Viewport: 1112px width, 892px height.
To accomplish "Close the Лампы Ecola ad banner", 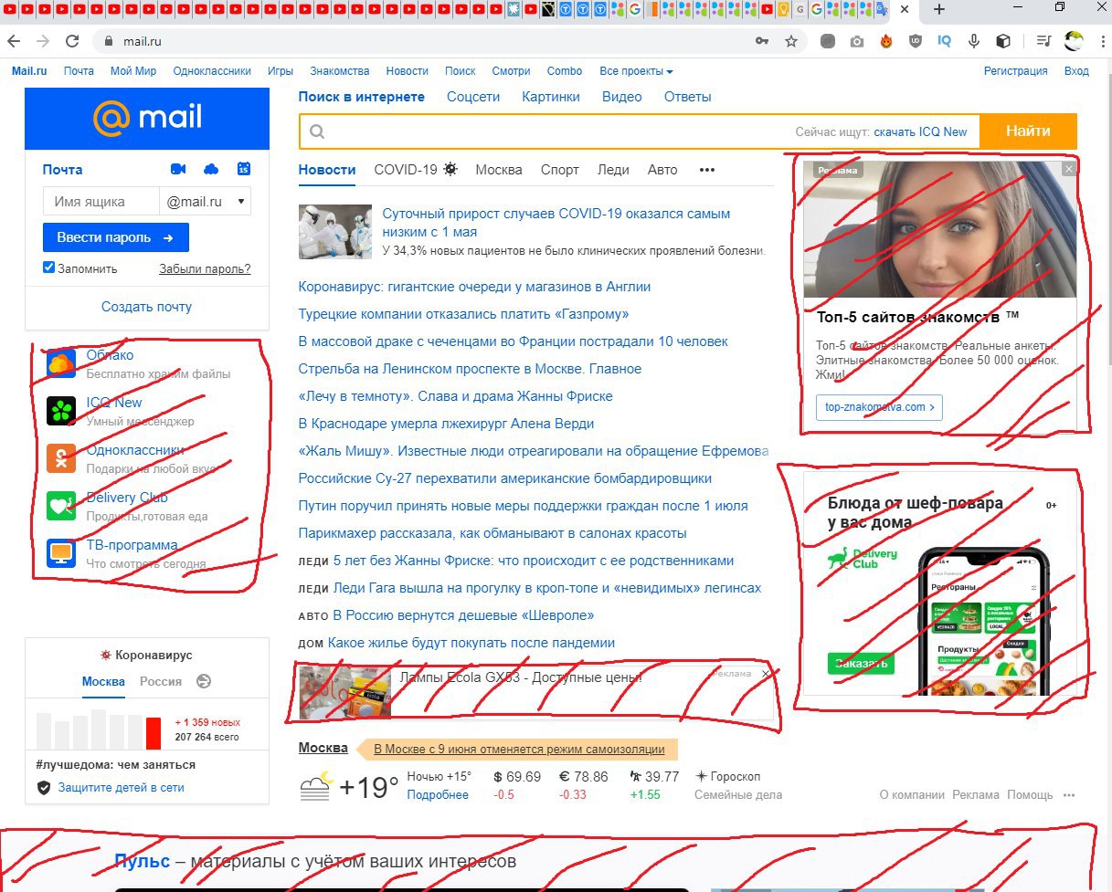I will [766, 674].
